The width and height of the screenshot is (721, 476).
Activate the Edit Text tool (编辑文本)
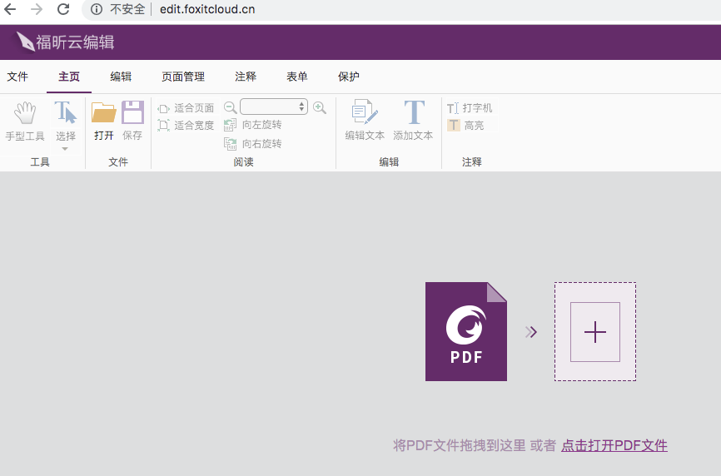365,121
